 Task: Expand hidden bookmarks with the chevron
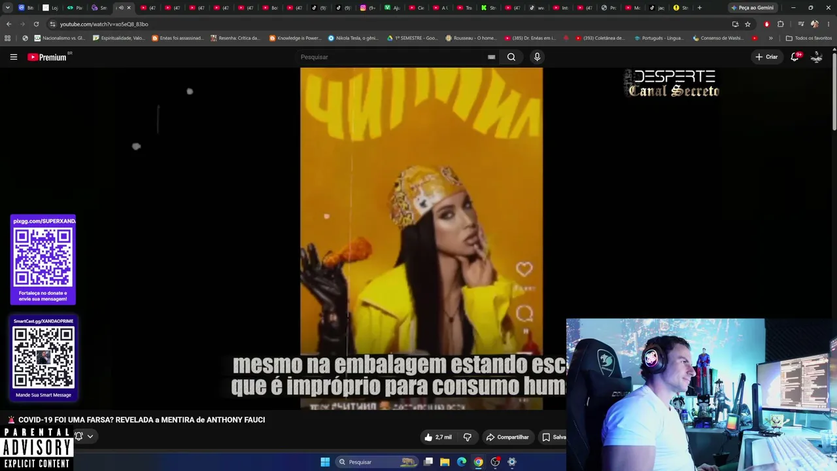[x=770, y=38]
